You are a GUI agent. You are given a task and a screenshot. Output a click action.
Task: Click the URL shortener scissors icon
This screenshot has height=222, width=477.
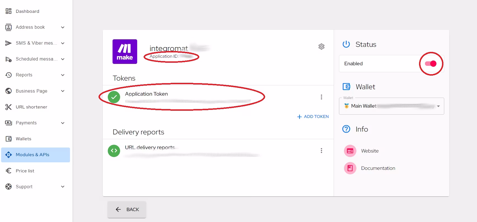tap(8, 107)
